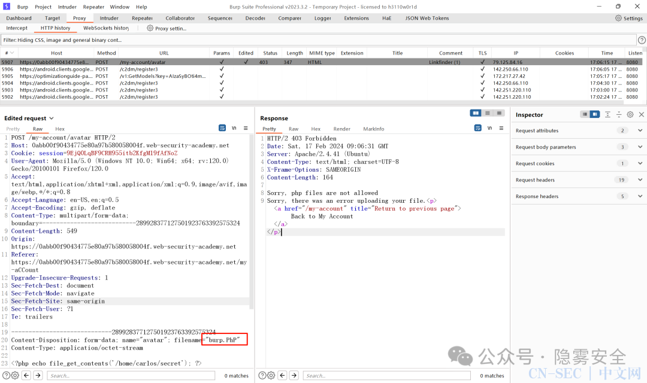Open JSON Web Tokens tab
Image resolution: width=647 pixels, height=383 pixels.
click(427, 18)
